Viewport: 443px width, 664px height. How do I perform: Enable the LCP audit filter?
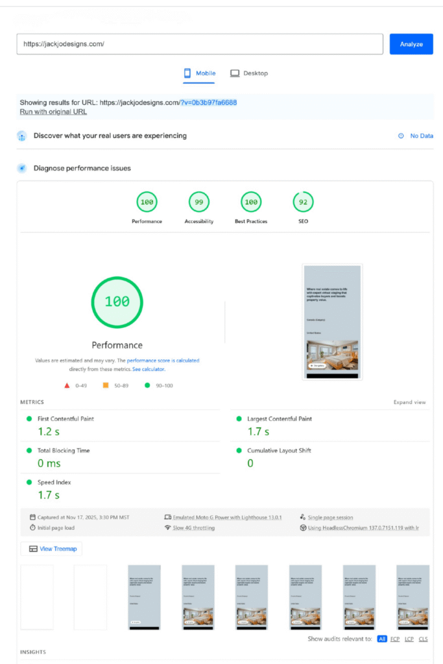pos(409,639)
